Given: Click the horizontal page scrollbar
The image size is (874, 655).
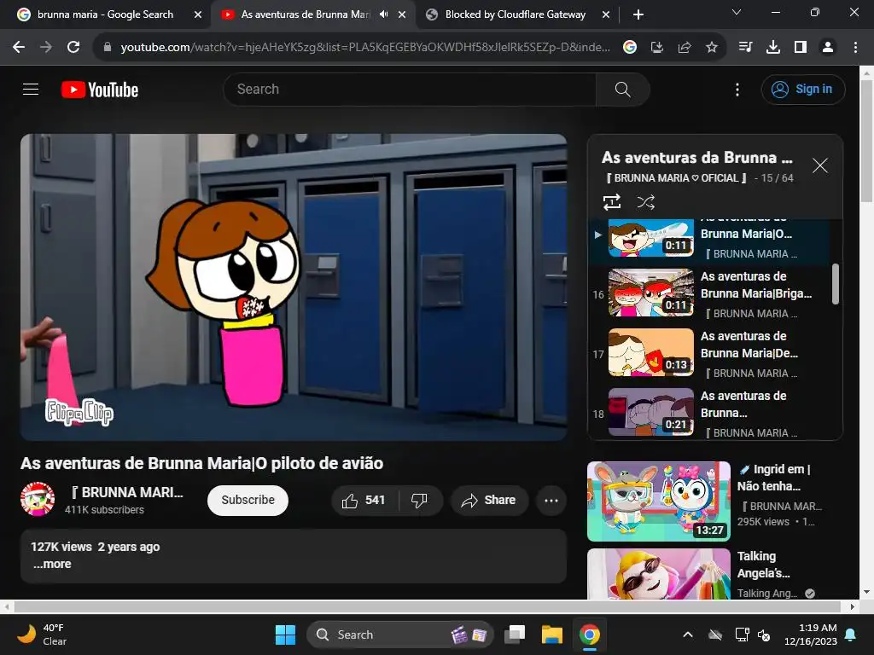Looking at the screenshot, I should pyautogui.click(x=427, y=606).
